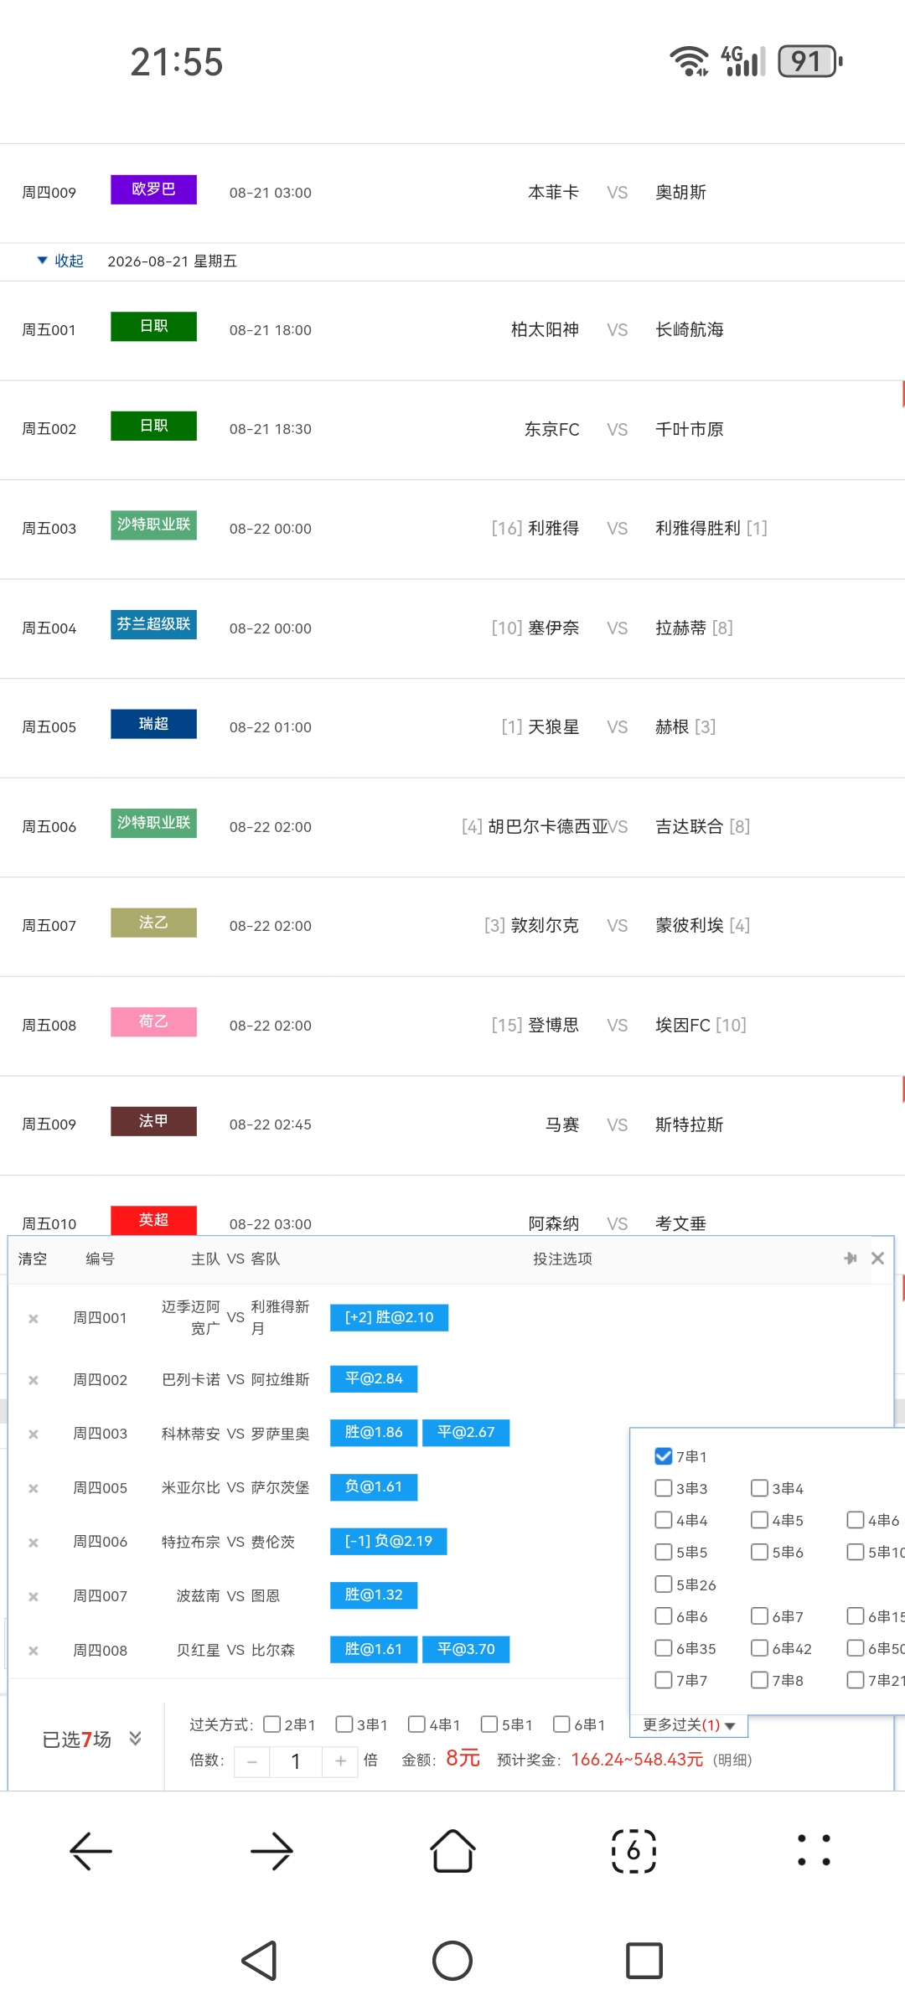The image size is (905, 2011).
Task: Remove the 周四006 bet row
Action: [x=34, y=1543]
